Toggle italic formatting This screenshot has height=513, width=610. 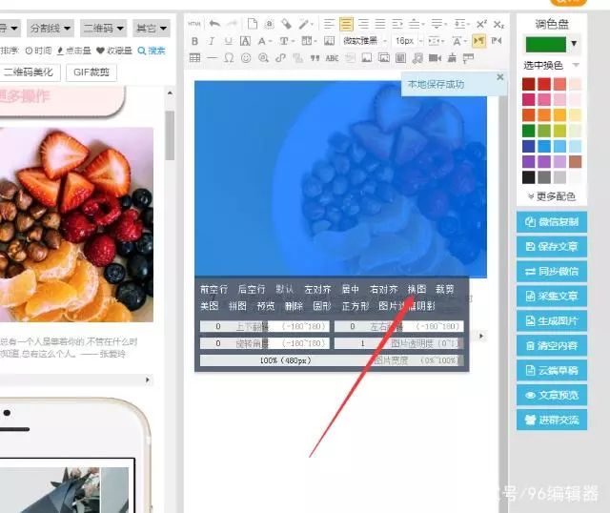(212, 41)
